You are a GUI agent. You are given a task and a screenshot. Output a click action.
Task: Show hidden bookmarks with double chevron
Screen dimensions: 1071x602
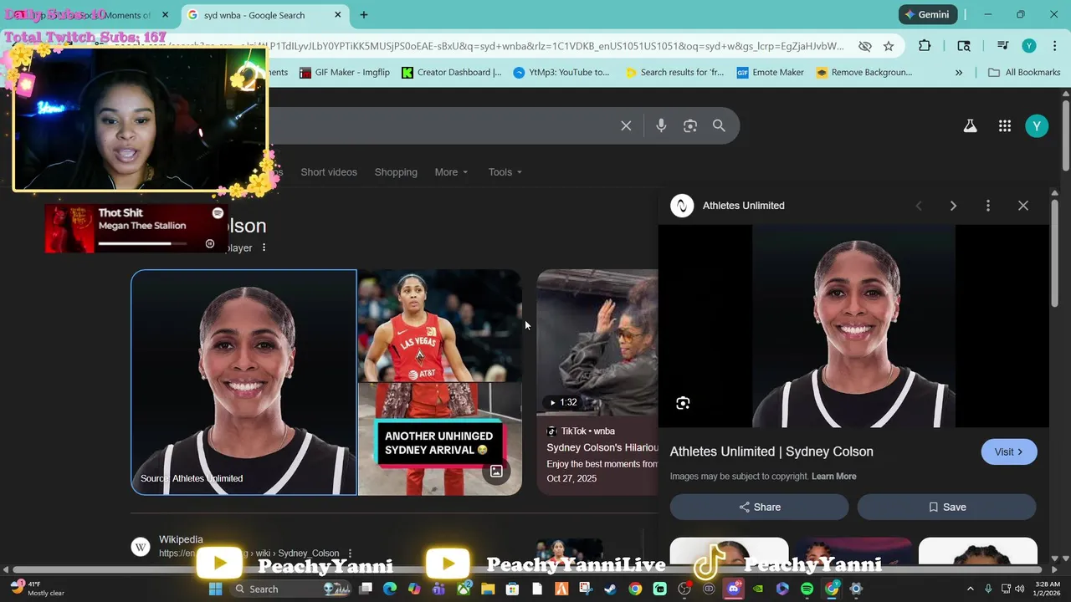pos(959,73)
